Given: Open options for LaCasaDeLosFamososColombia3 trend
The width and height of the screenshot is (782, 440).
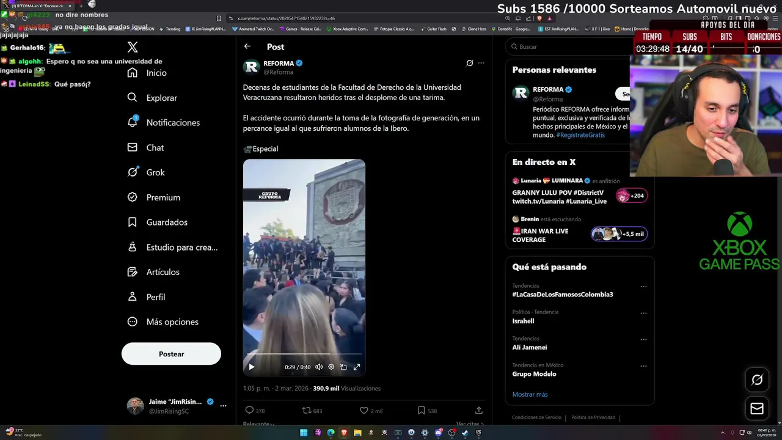Looking at the screenshot, I should [x=643, y=287].
